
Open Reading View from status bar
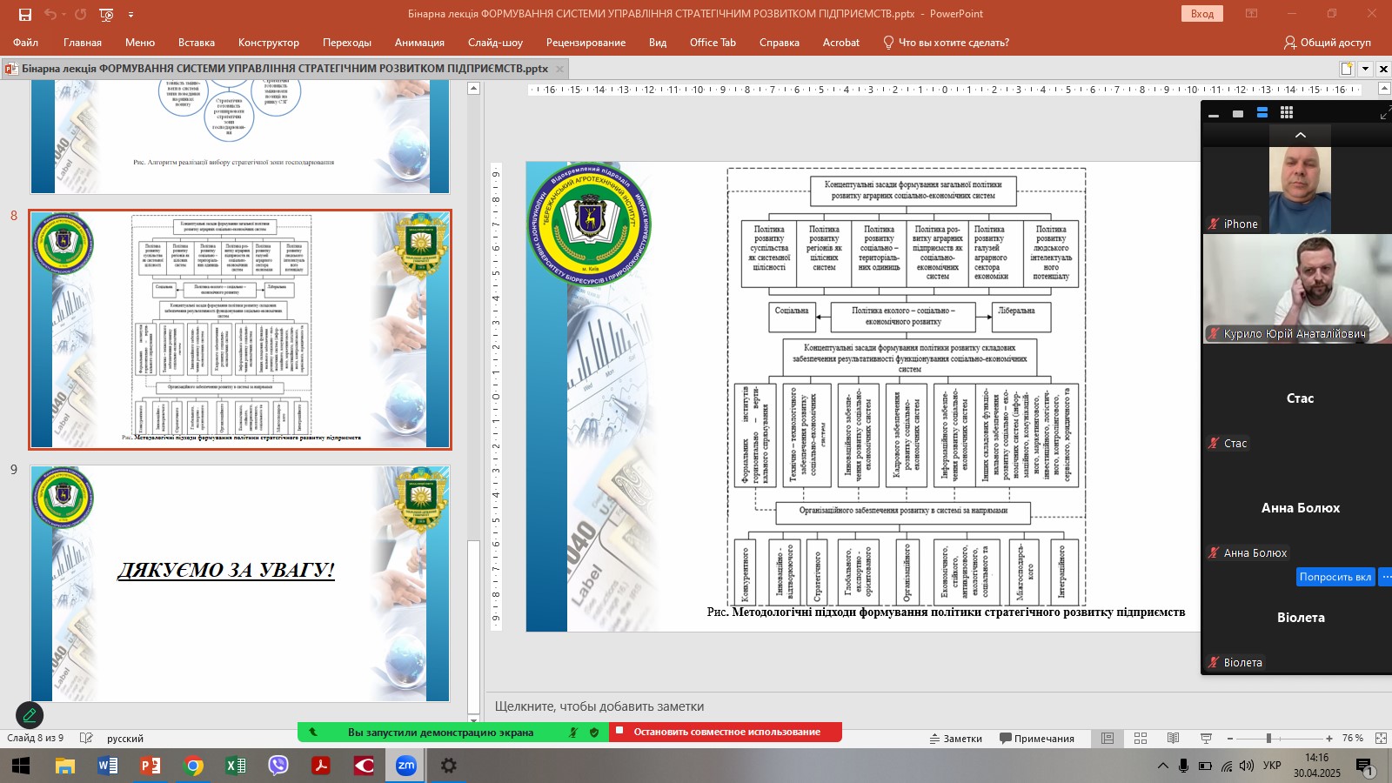tap(1173, 738)
